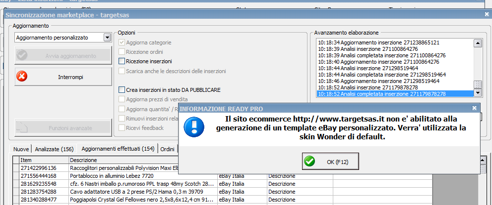Image resolution: width=492 pixels, height=205 pixels.
Task: Click Portablocco in alluminio Lebez 7720 description
Action: 143,176
